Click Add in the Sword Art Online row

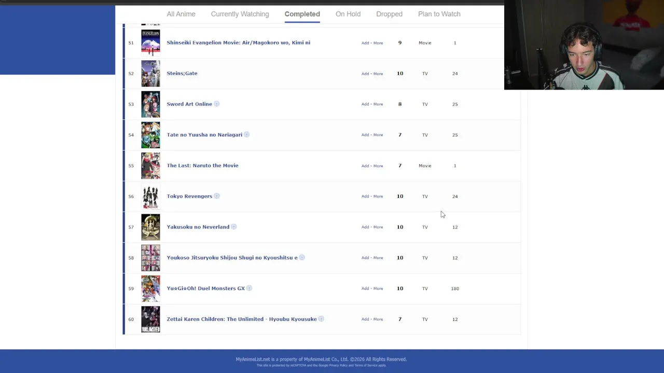tap(365, 104)
